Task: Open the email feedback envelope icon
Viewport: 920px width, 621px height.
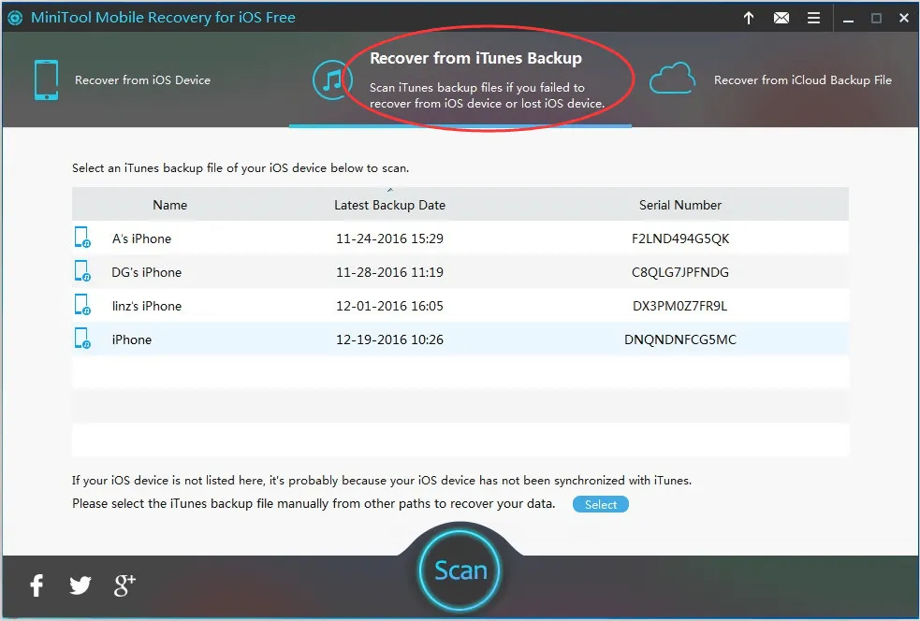Action: point(781,18)
